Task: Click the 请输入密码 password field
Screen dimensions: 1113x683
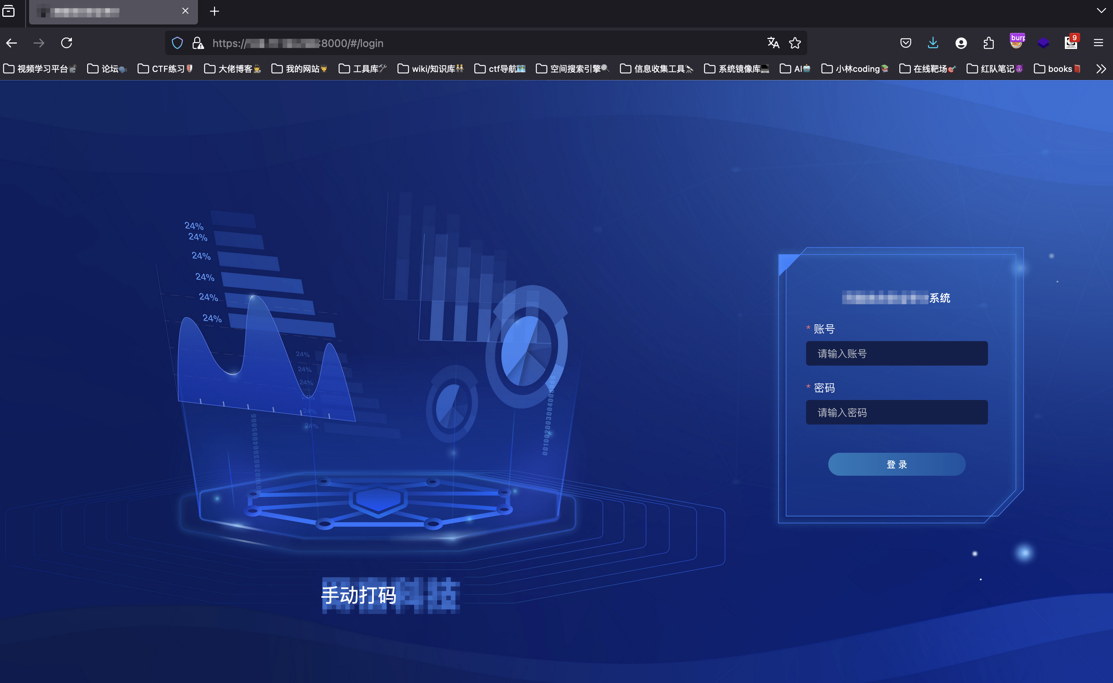Action: [x=896, y=412]
